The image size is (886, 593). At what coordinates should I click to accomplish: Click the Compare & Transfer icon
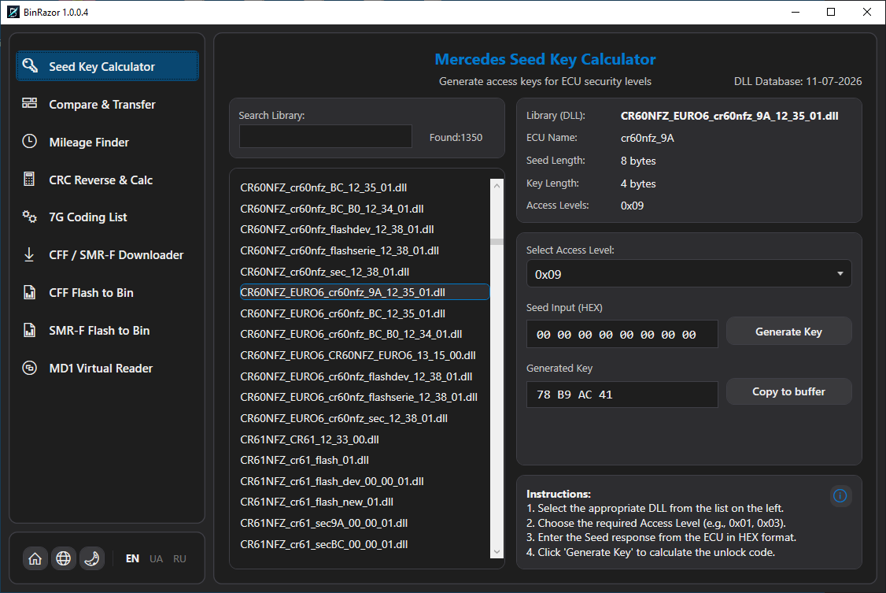click(x=29, y=103)
